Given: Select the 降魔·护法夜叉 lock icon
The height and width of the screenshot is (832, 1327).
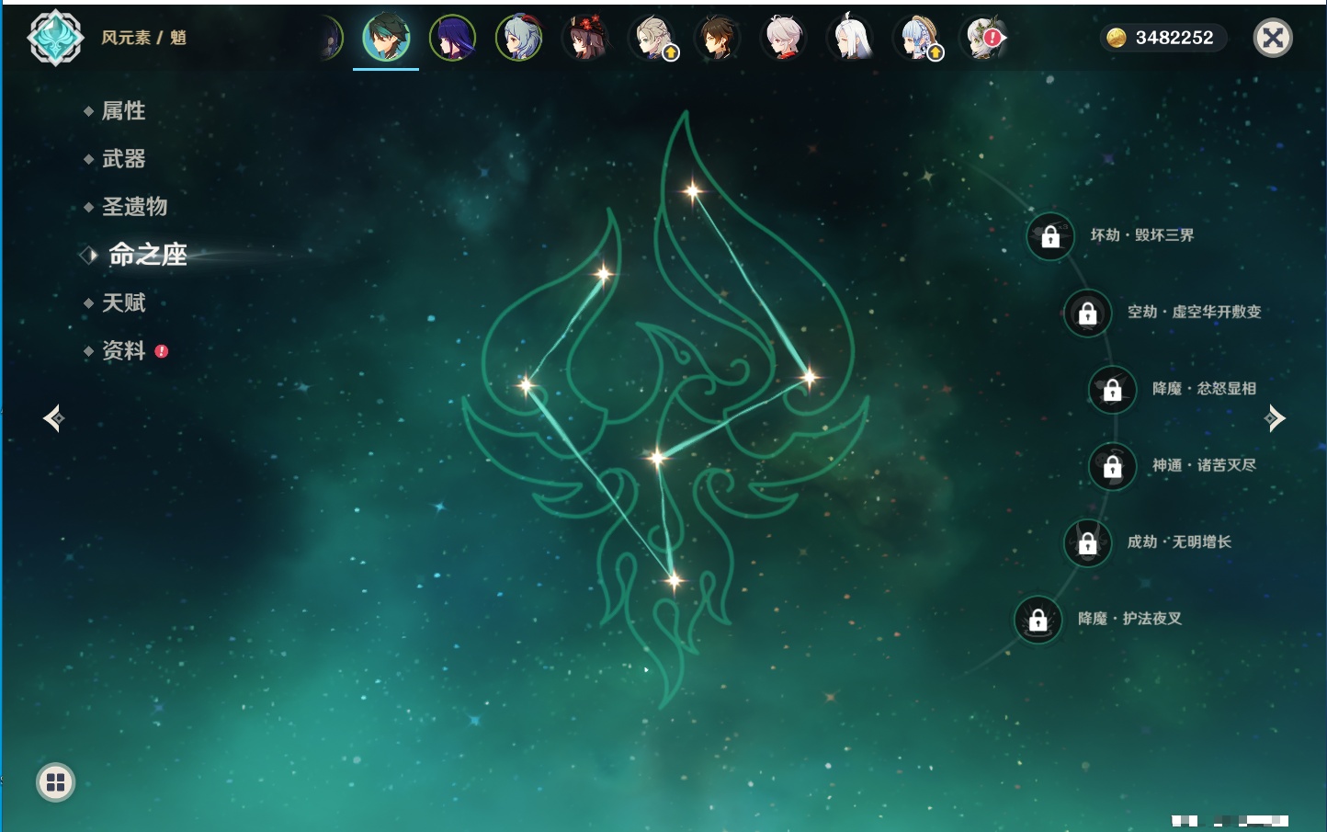Looking at the screenshot, I should coord(1038,620).
